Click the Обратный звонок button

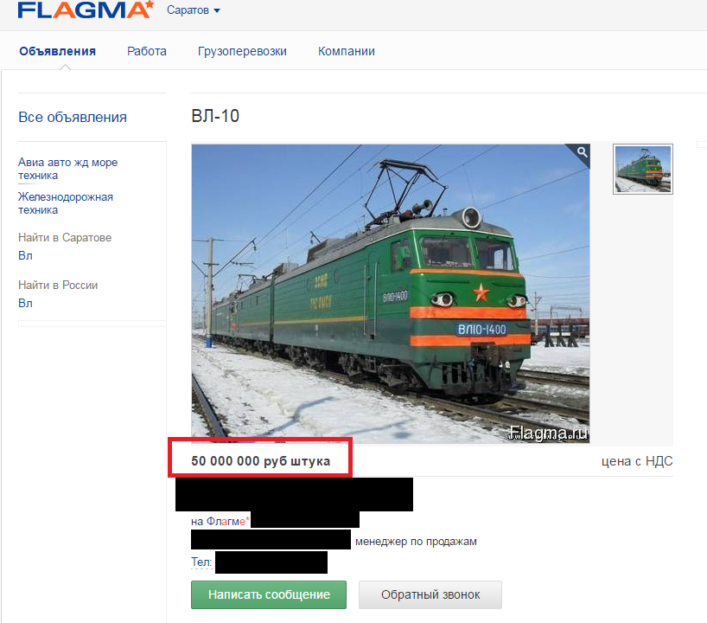(x=430, y=594)
